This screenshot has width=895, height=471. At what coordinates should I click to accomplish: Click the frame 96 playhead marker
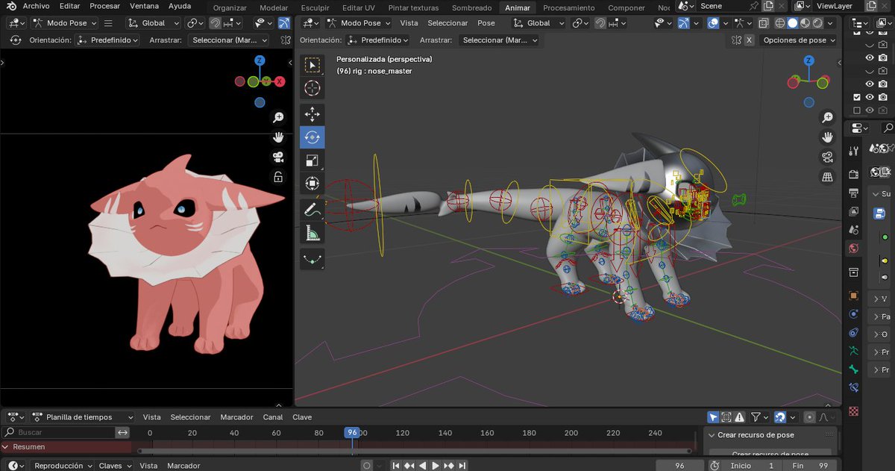pyautogui.click(x=353, y=433)
